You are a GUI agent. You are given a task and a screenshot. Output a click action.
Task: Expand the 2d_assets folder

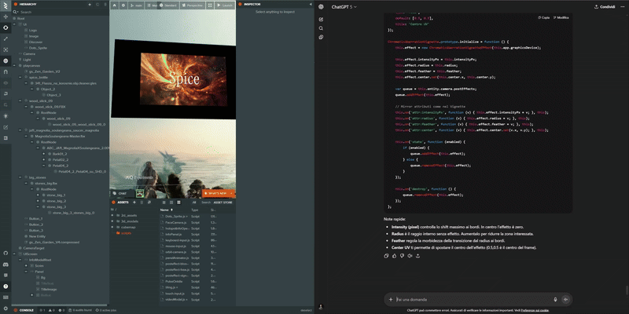click(112, 215)
